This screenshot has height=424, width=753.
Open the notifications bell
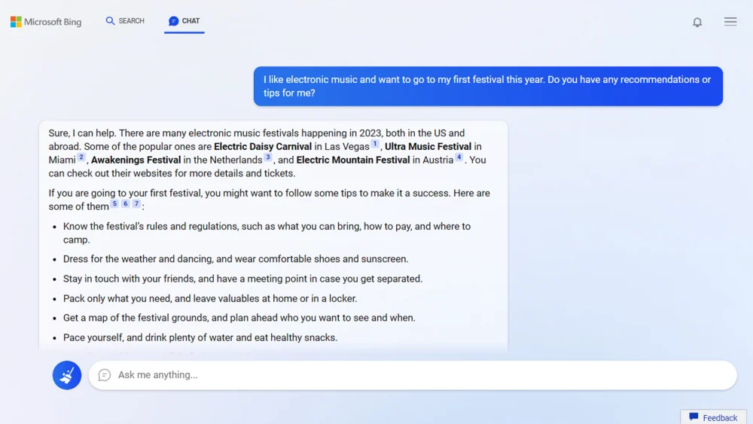[697, 22]
